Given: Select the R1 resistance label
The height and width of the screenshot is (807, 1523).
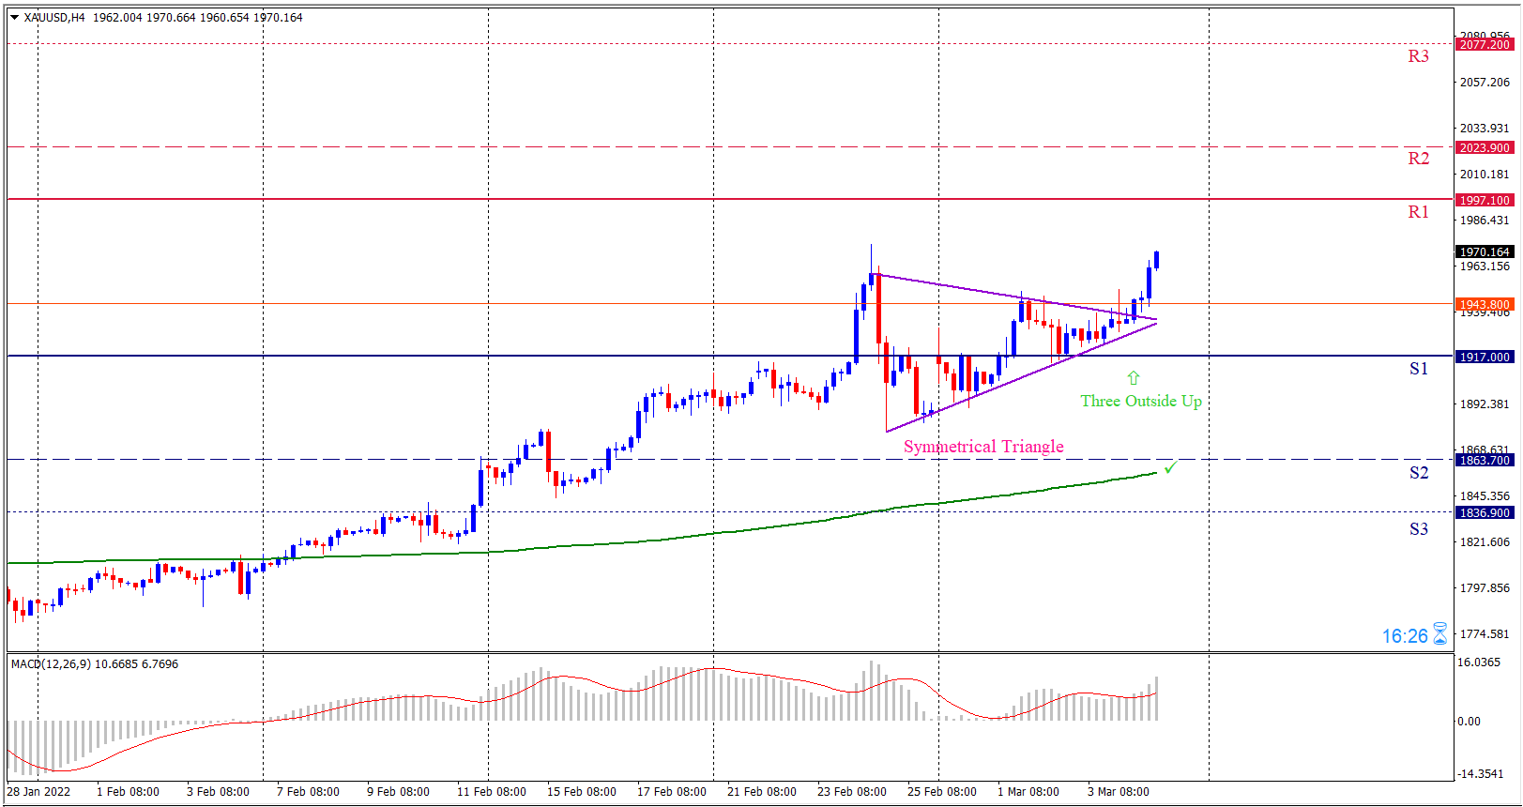Looking at the screenshot, I should (1418, 212).
